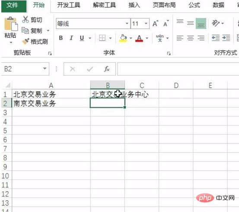
Task: Expand the Paste (粘贴) options arrow
Action: (11, 42)
